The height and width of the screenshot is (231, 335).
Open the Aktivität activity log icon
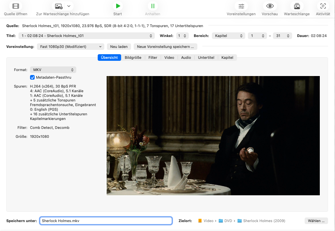click(323, 6)
